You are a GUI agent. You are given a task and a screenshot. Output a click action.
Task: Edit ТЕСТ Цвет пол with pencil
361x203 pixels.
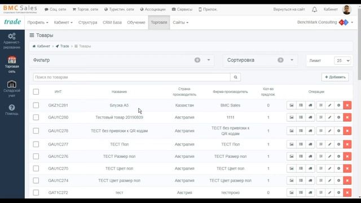[x=329, y=169]
